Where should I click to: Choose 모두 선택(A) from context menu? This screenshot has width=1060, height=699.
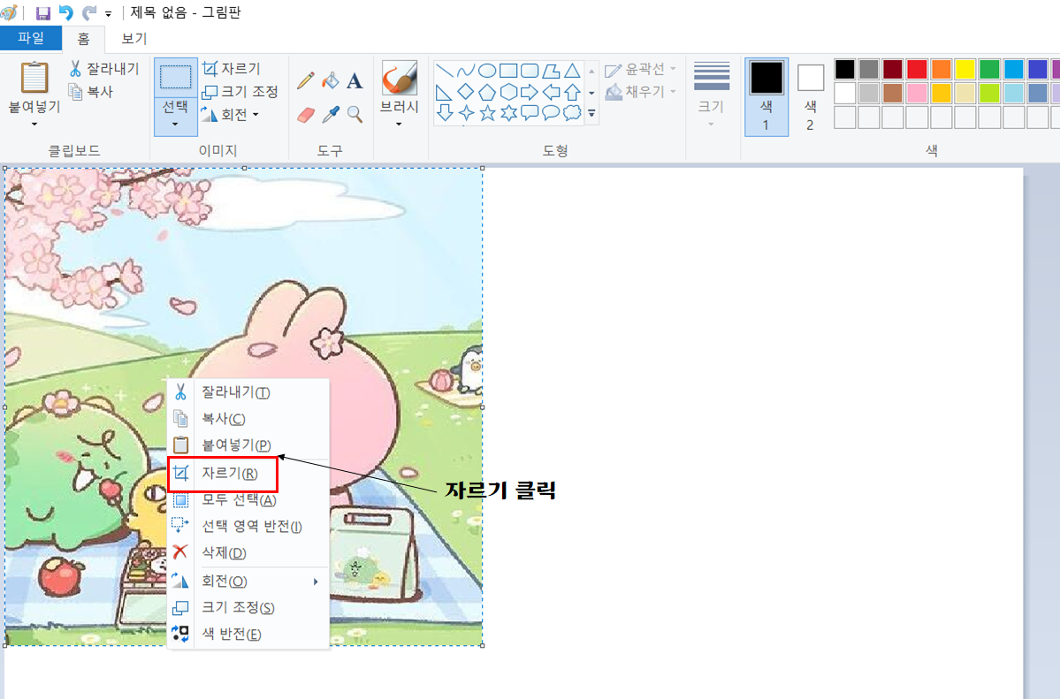[248, 499]
